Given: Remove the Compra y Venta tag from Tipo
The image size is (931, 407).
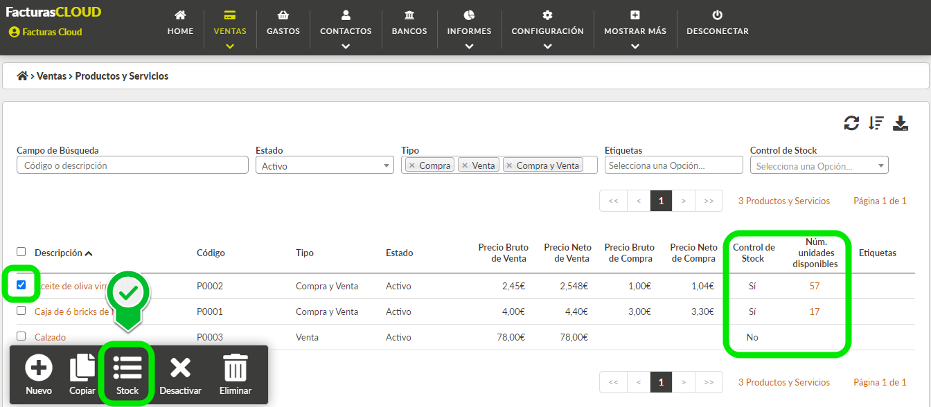Looking at the screenshot, I should coord(509,165).
